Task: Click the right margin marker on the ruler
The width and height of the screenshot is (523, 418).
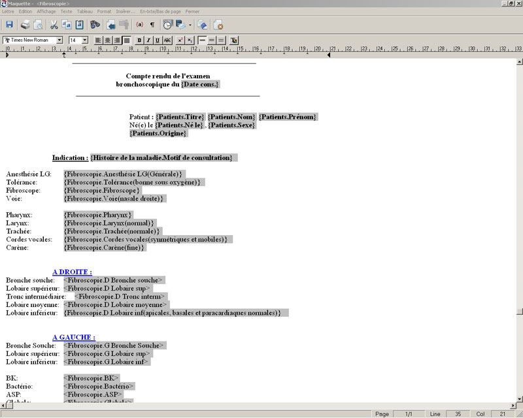Action: 329,55
